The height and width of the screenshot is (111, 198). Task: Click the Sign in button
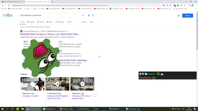pos(187,16)
